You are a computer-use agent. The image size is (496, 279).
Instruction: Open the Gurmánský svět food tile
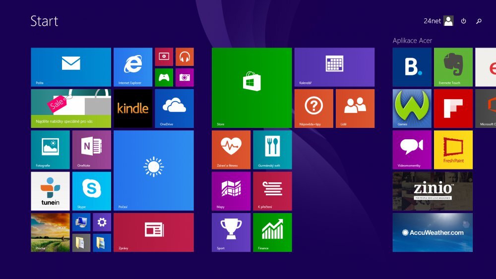[272, 150]
